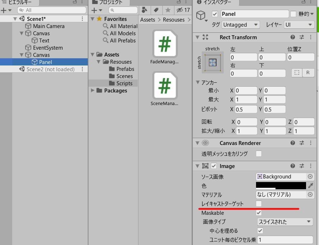
Task: Open the search-by-type filter icon in Project
Action: coord(145,10)
